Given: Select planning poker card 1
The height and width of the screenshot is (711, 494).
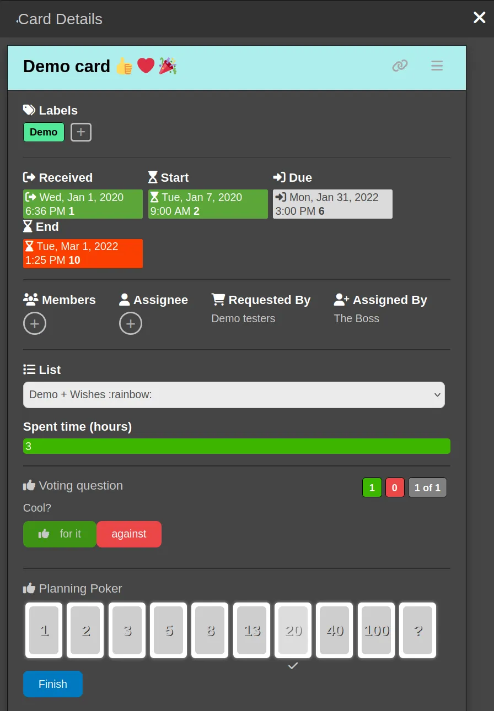Looking at the screenshot, I should coord(44,631).
